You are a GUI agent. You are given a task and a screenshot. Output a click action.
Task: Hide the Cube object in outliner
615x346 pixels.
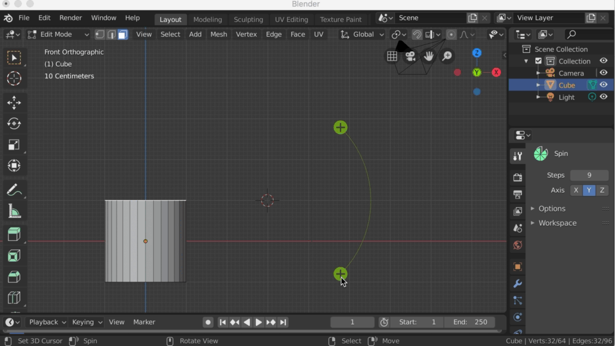(x=604, y=85)
